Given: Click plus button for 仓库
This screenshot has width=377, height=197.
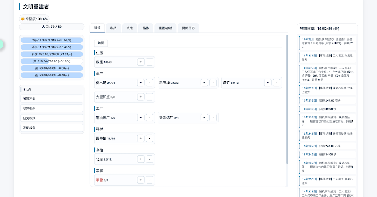Looking at the screenshot, I should click(x=141, y=159).
